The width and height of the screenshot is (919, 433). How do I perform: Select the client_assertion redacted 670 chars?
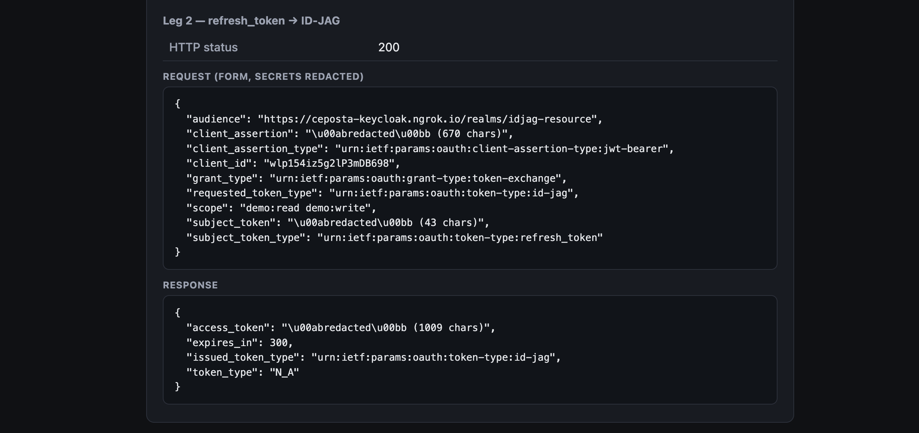407,134
